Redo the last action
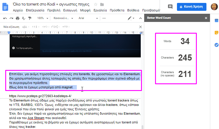 pyautogui.click(x=11, y=18)
